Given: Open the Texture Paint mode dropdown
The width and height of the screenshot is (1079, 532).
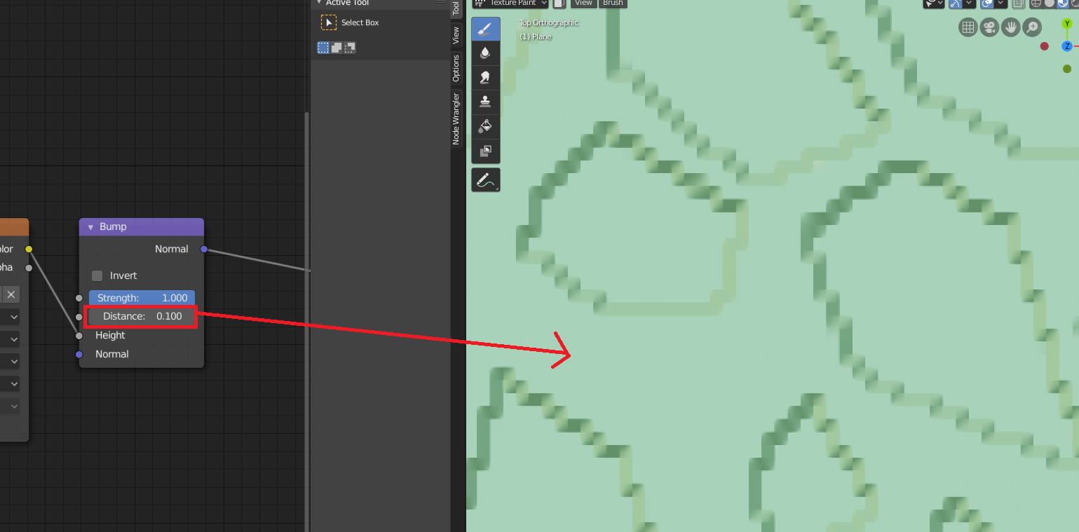Looking at the screenshot, I should tap(510, 3).
